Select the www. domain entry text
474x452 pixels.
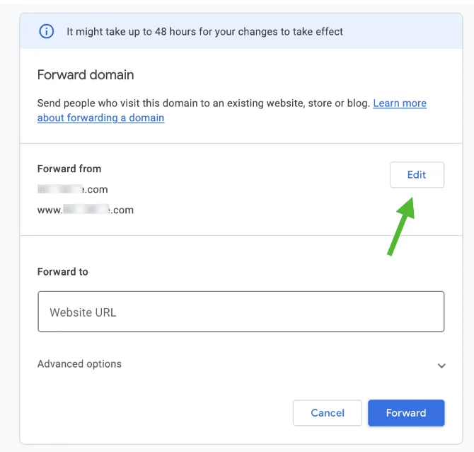[86, 210]
